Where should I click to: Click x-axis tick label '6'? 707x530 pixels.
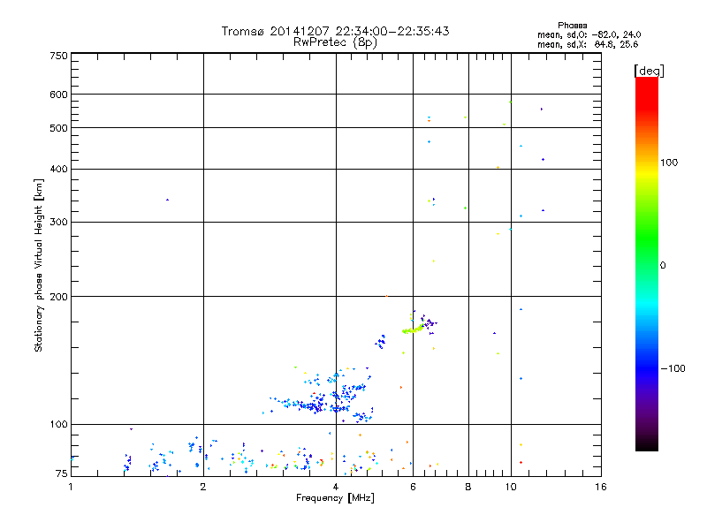pos(413,487)
